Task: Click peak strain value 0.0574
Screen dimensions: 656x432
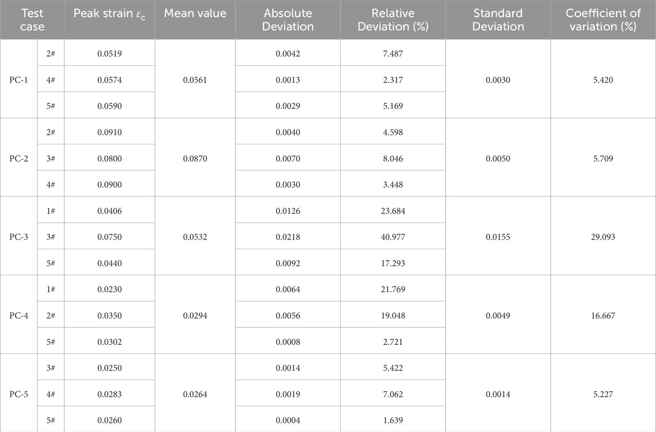Action: point(109,80)
